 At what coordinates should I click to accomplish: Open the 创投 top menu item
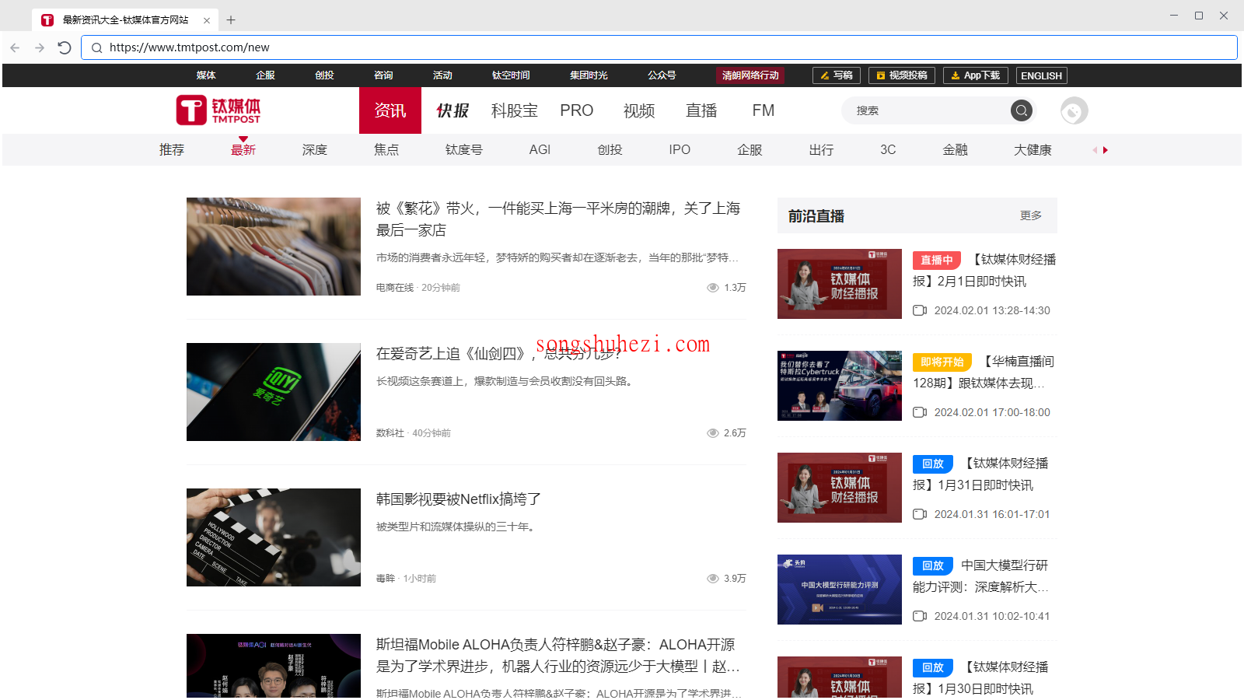[x=324, y=75]
